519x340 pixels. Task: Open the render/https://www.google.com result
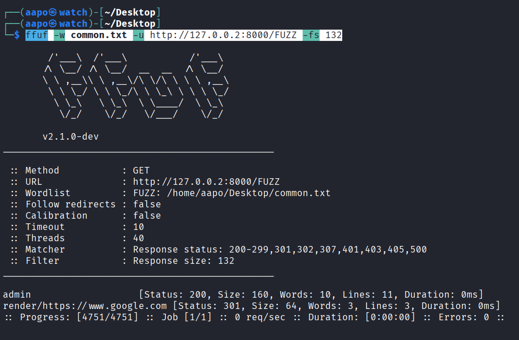click(85, 306)
